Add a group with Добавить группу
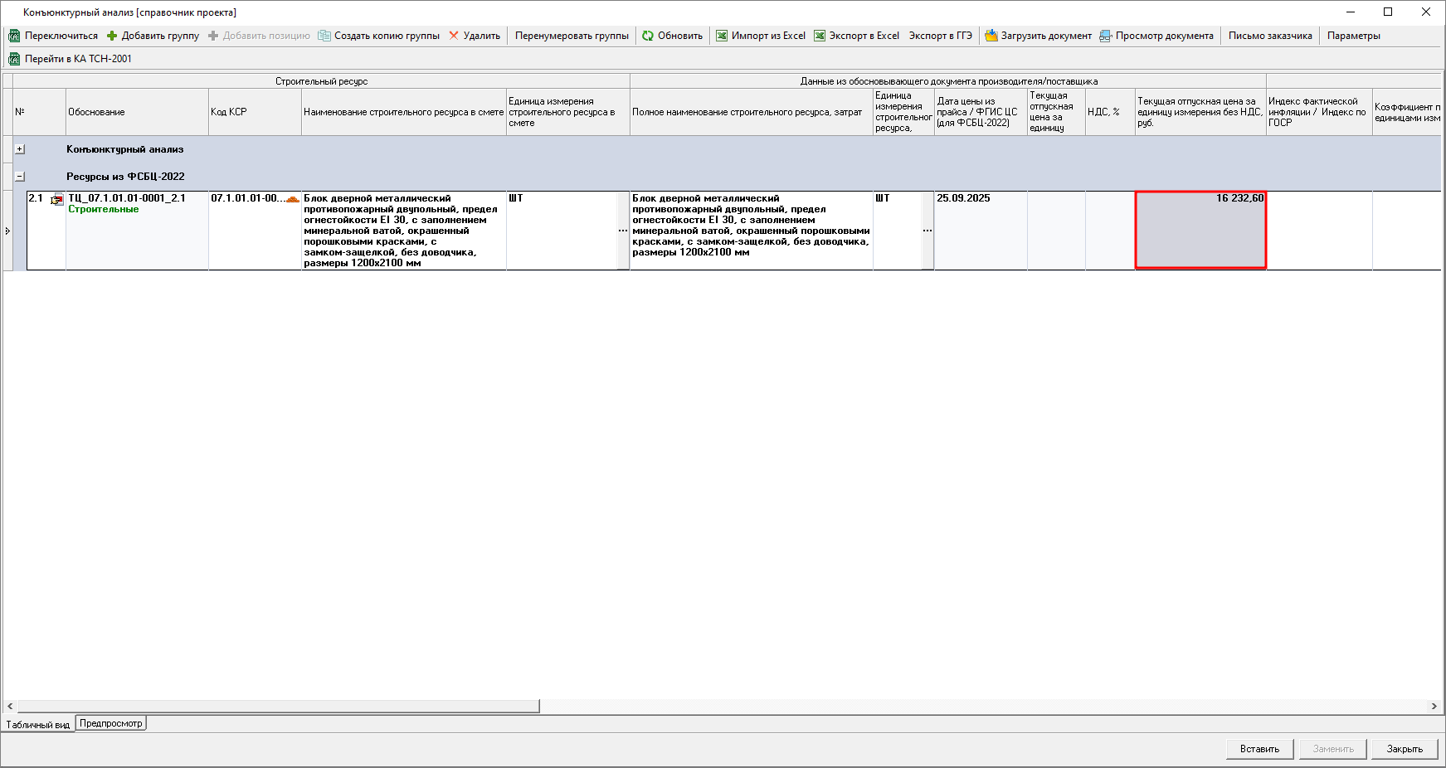The image size is (1446, 768). 112,36
